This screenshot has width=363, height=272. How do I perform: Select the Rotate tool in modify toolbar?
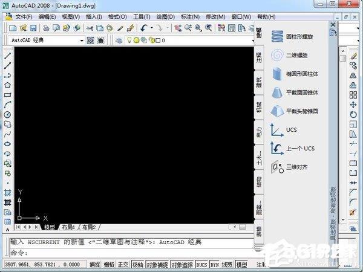[353, 114]
